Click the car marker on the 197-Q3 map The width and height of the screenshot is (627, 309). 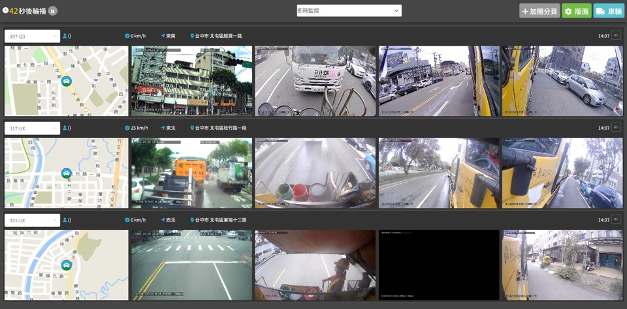(67, 81)
